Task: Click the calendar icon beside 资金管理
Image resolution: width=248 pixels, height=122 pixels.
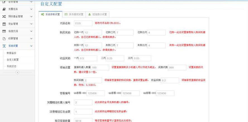Action: tap(4, 24)
